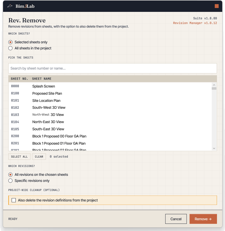This screenshot has width=225, height=231.
Task: Select sheet 0200 Block 1 Proposed 00 Floor
Action: [x=110, y=136]
